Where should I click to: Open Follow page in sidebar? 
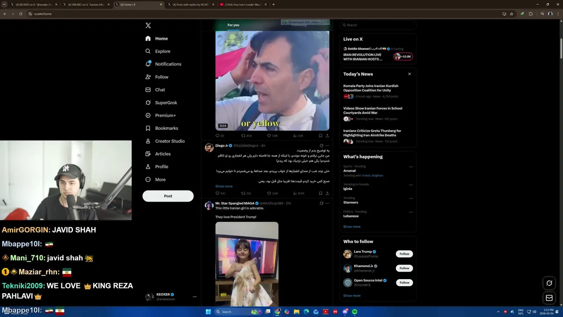click(x=157, y=77)
